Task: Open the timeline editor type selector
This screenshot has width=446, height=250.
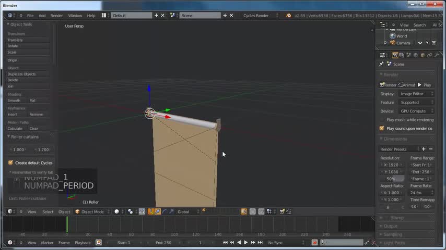Action: 11,243
